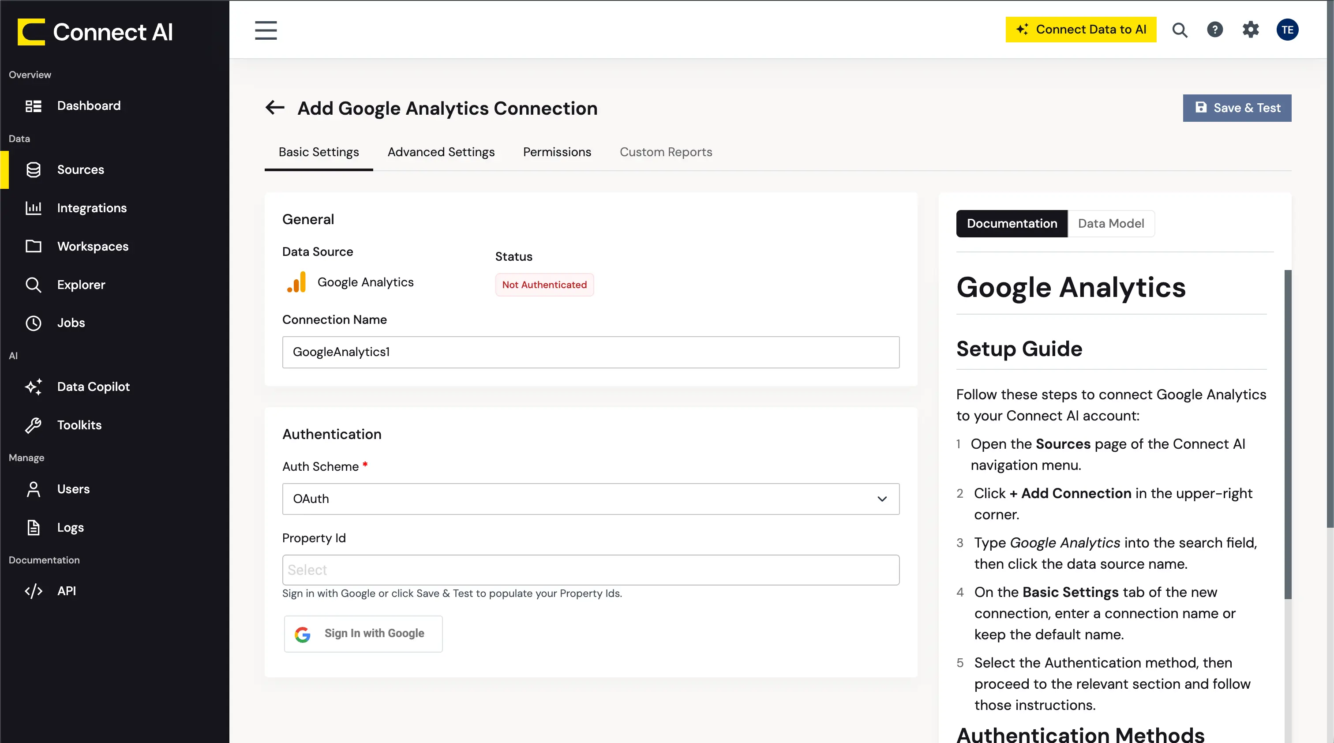Click the Jobs clock icon
The image size is (1334, 743).
pyautogui.click(x=34, y=323)
